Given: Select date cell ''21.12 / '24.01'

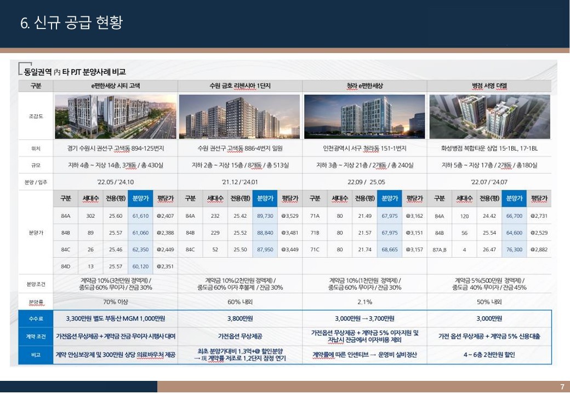Looking at the screenshot, I should (240, 182).
